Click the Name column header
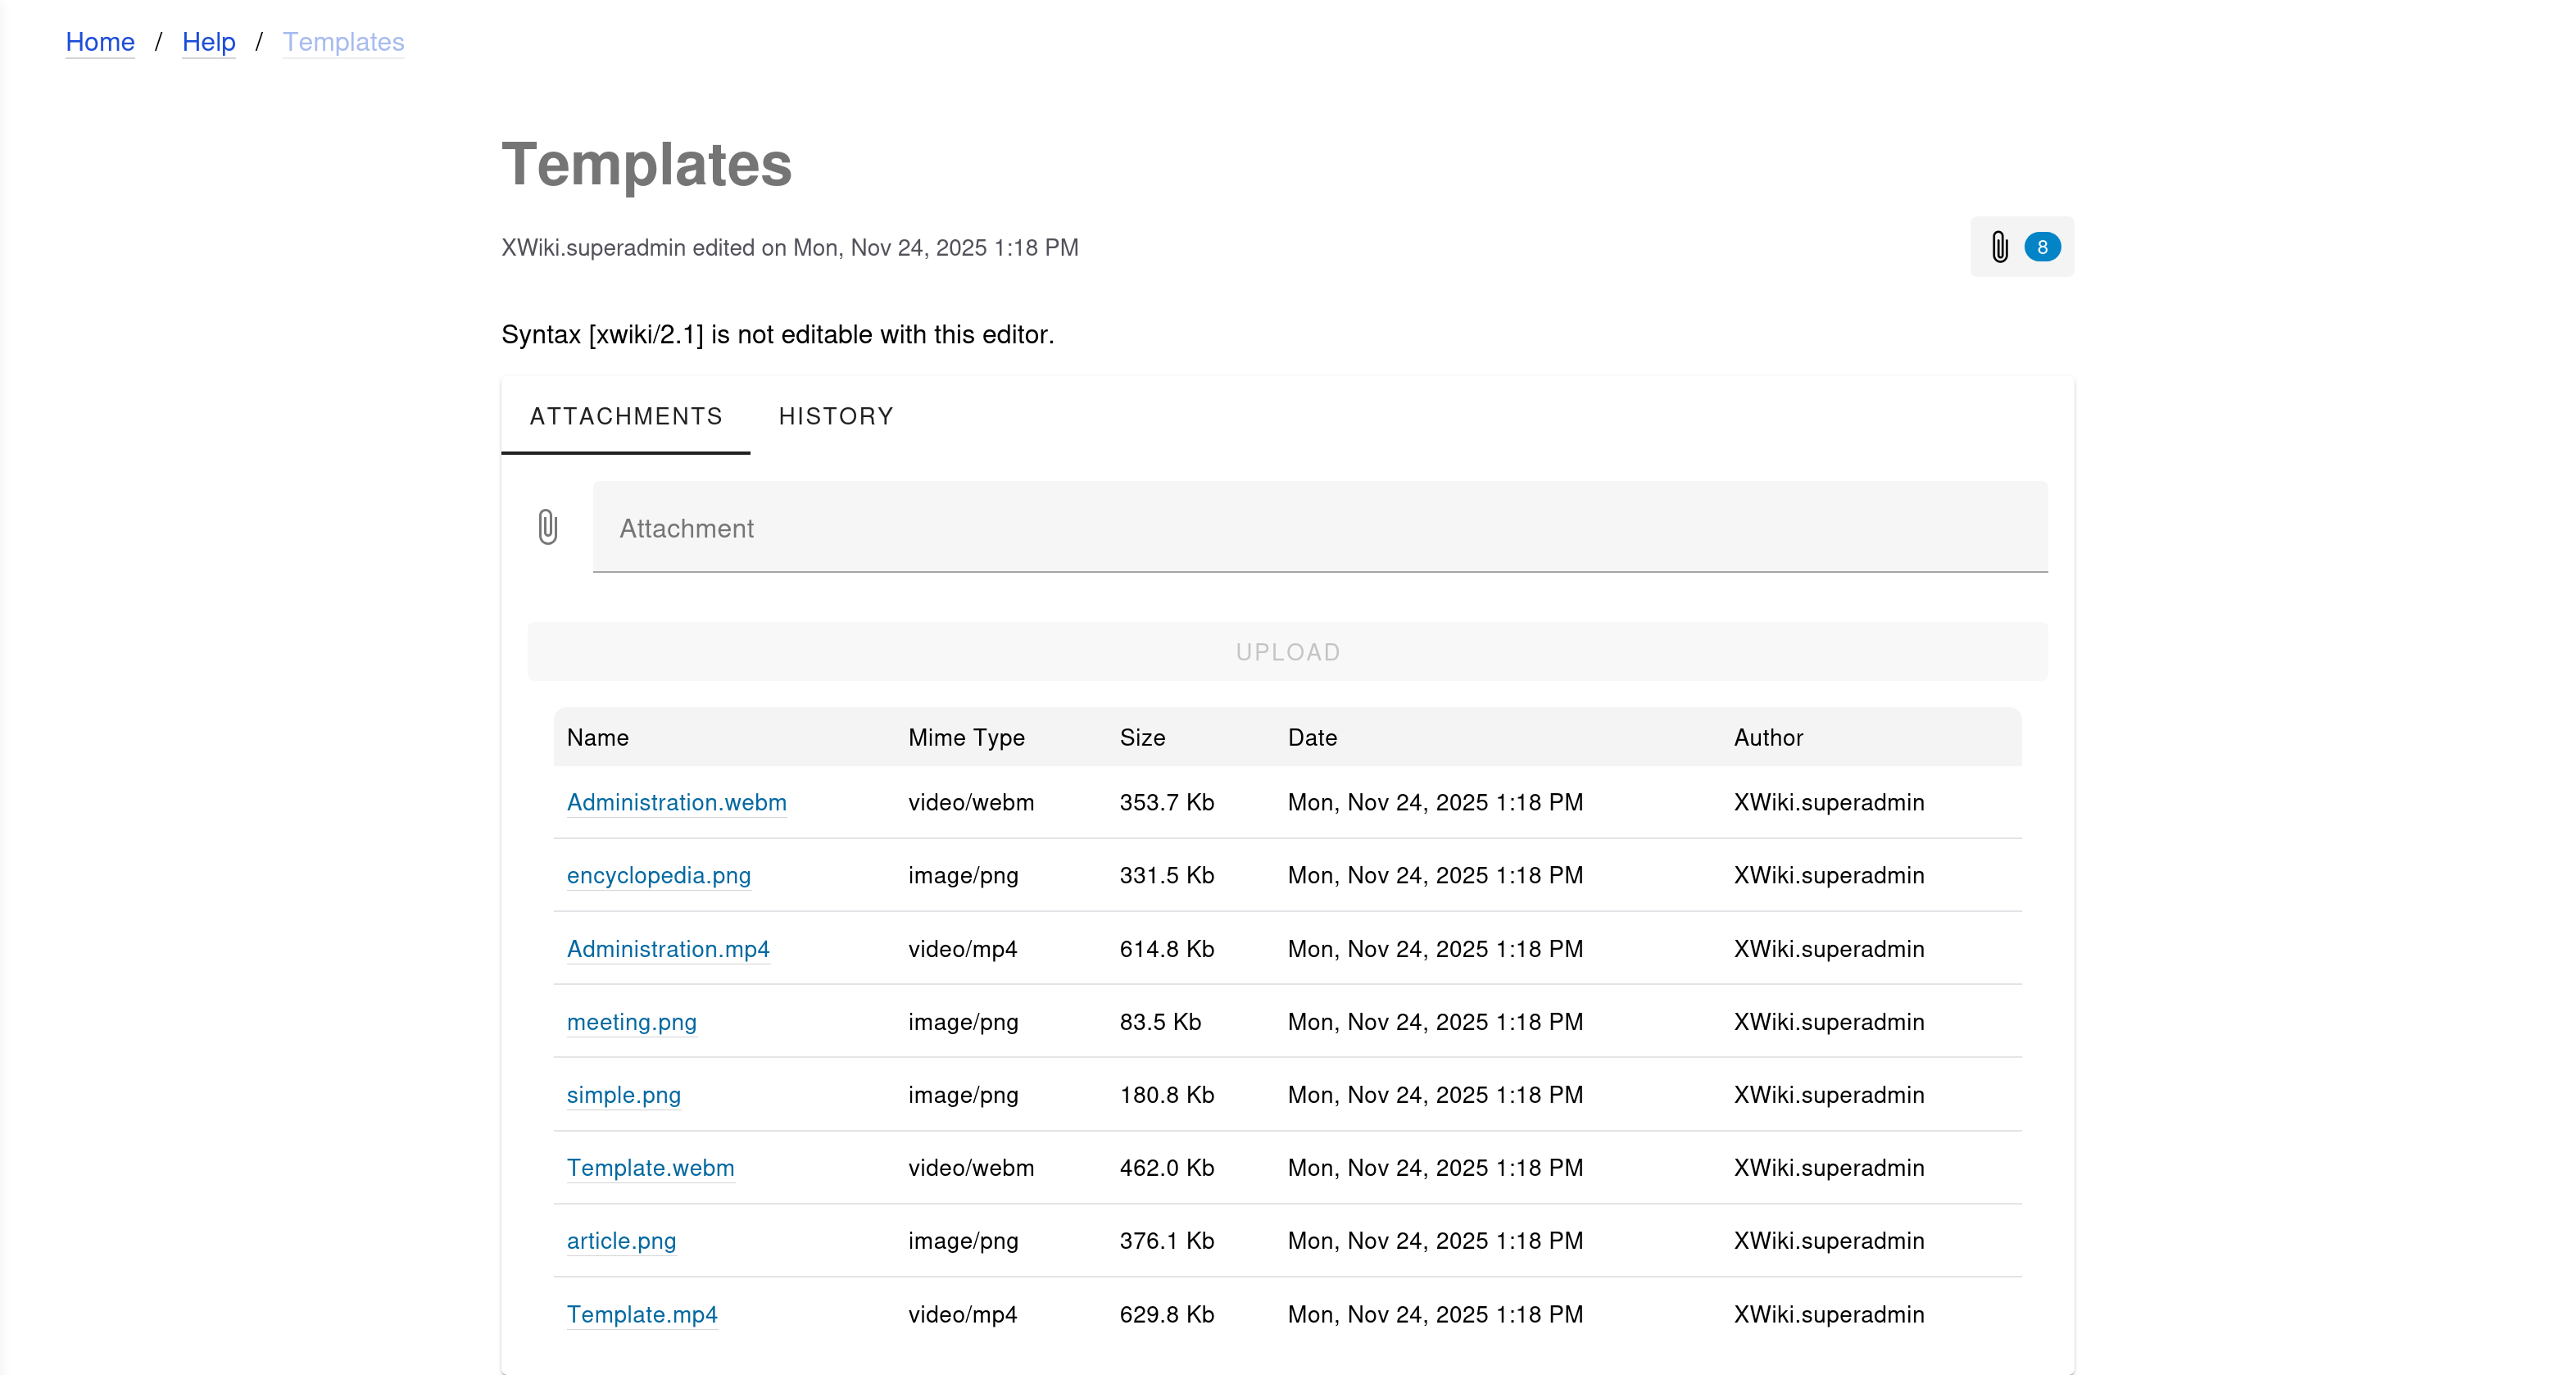This screenshot has height=1375, width=2576. pos(597,737)
